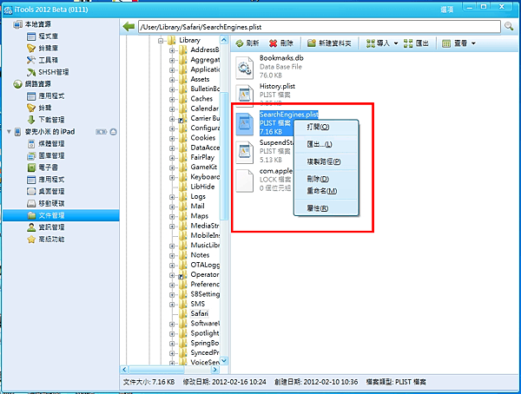
Task: Click the export icon in toolbar
Action: tap(408, 43)
